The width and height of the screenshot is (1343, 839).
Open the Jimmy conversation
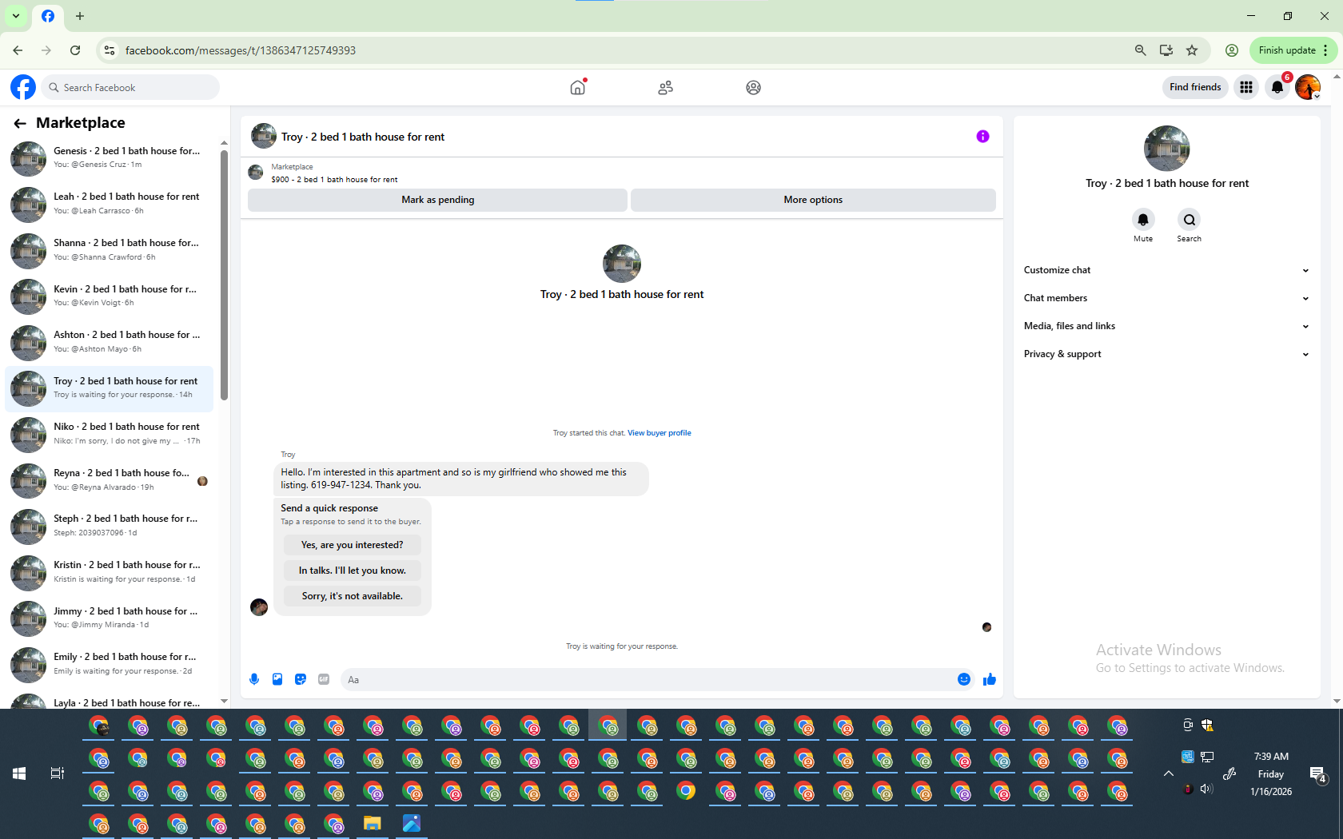click(110, 618)
